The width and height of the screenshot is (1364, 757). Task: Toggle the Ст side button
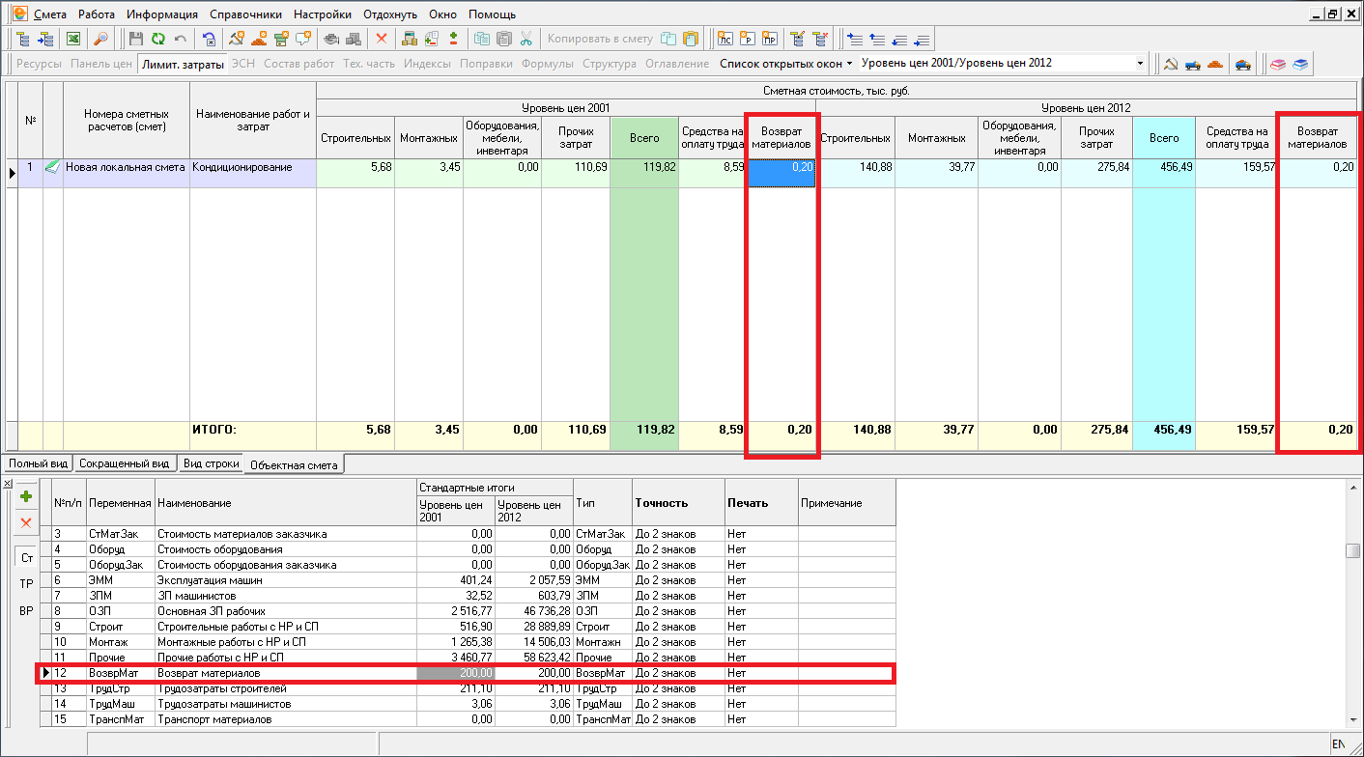26,558
